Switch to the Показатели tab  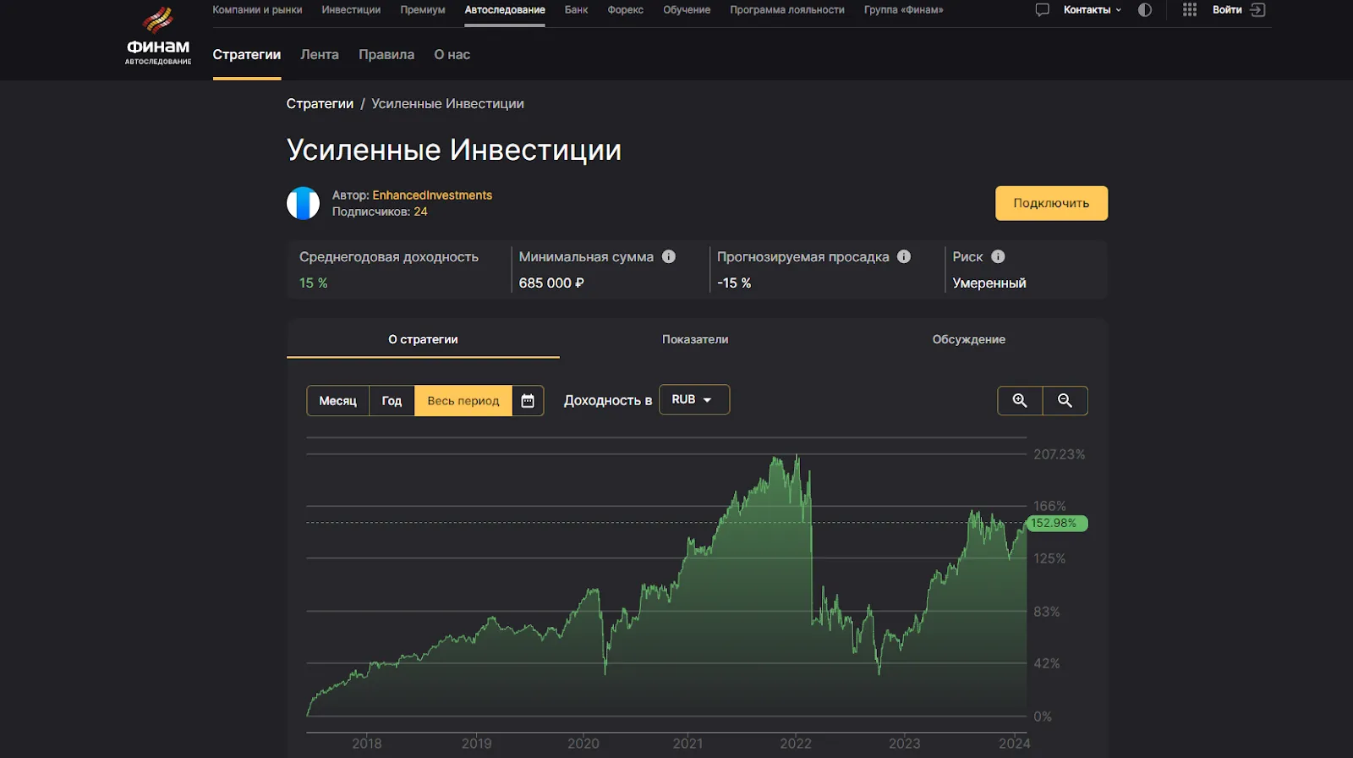point(695,339)
